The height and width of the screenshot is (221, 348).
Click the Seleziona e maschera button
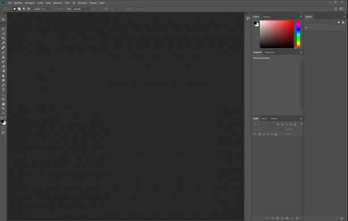point(135,9)
